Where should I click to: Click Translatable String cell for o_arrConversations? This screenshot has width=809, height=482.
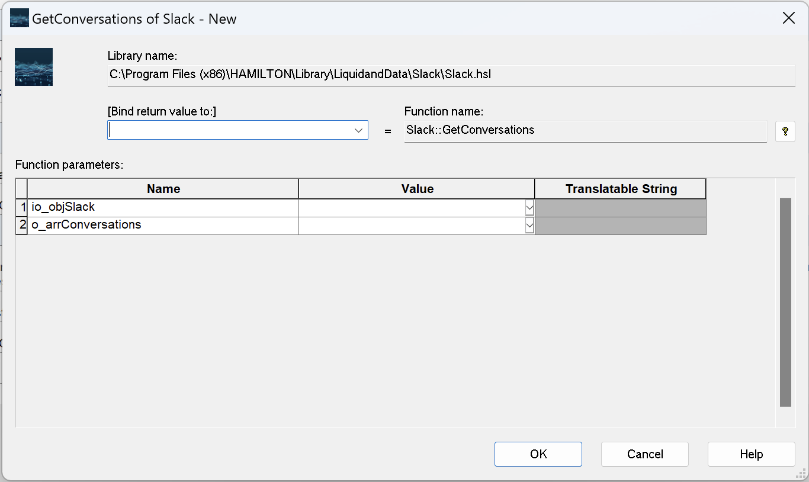(621, 226)
